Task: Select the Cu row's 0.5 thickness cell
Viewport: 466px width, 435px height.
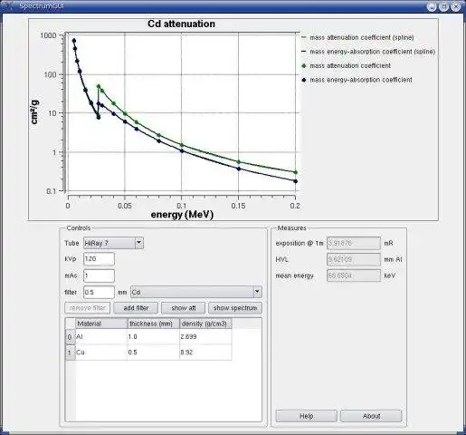Action: 153,353
